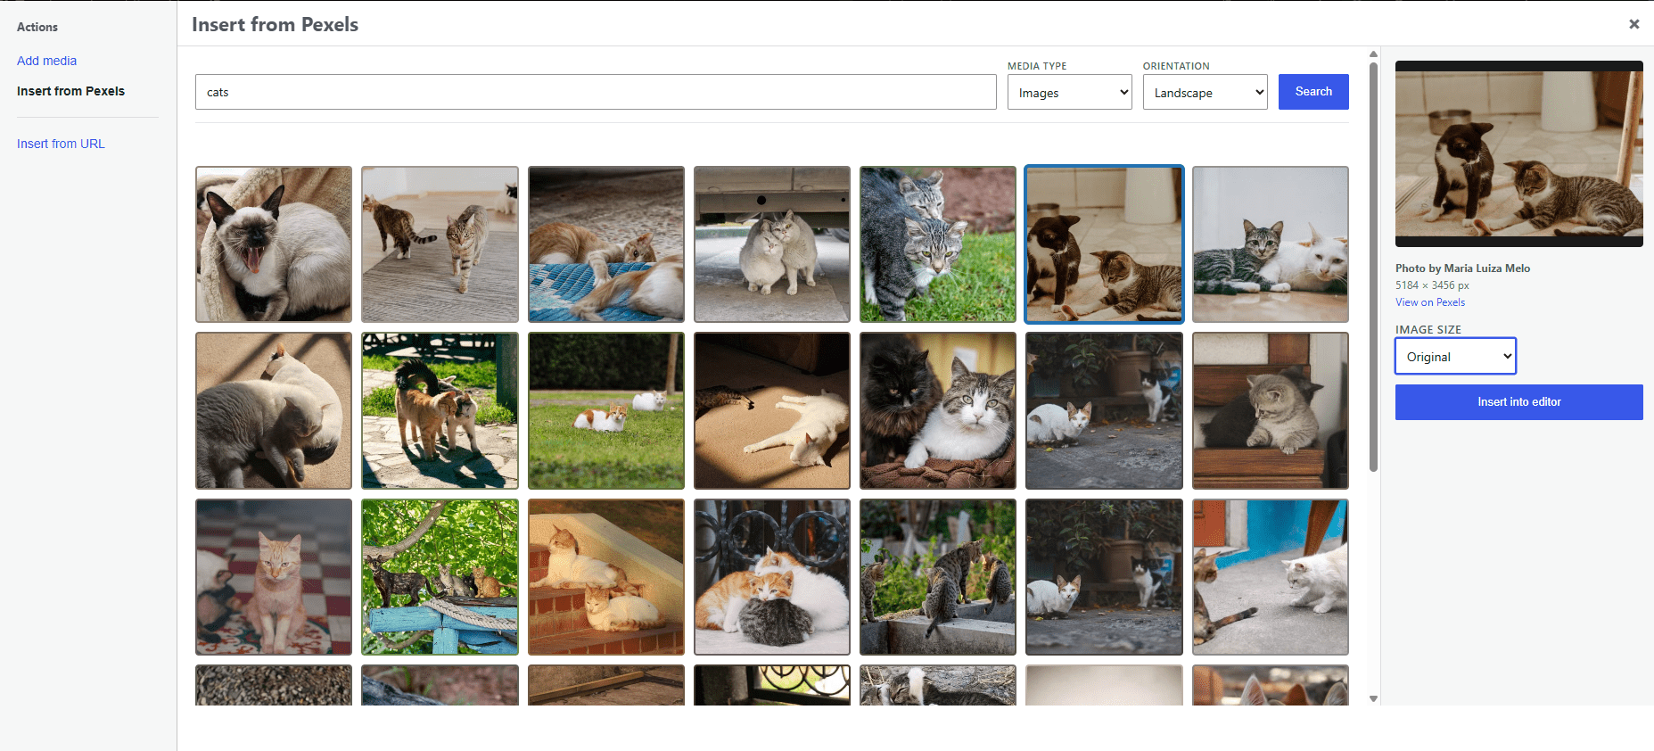Select two gray cats sitting under car

click(772, 244)
